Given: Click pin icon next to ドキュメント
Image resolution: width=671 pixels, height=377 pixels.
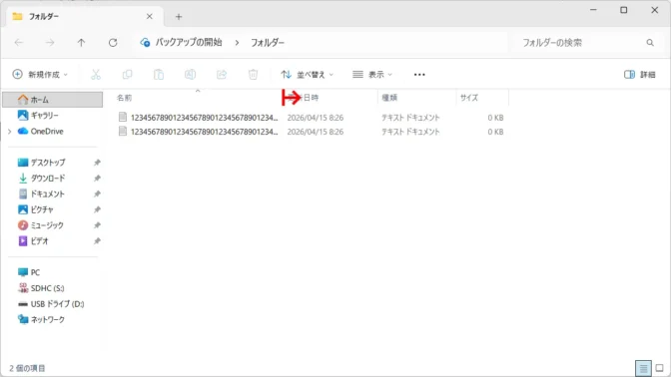Looking at the screenshot, I should (x=97, y=194).
